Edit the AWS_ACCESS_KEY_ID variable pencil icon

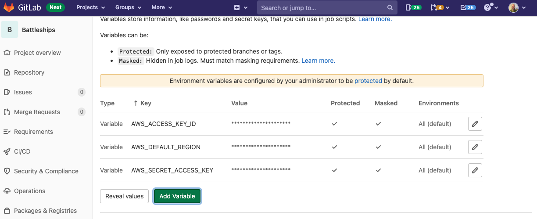tap(475, 124)
